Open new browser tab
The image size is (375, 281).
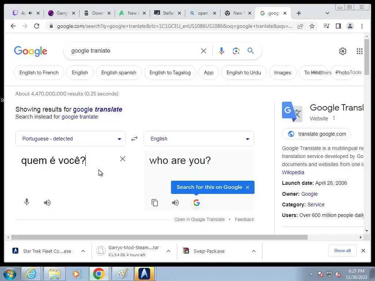coord(299,13)
